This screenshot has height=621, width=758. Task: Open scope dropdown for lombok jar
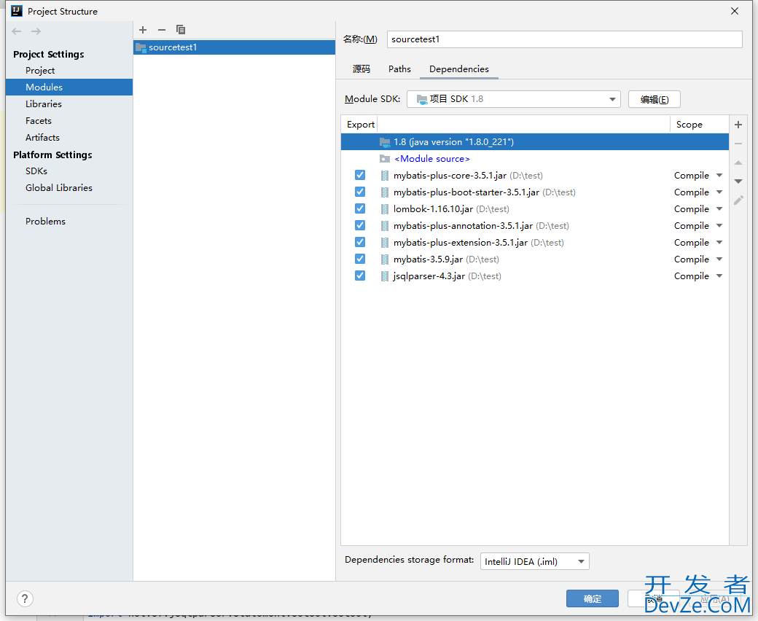coord(719,208)
